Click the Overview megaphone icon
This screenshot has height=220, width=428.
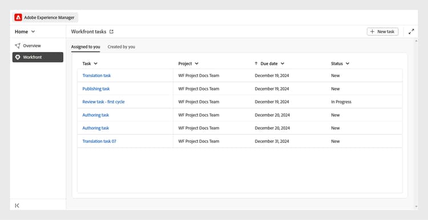(18, 46)
